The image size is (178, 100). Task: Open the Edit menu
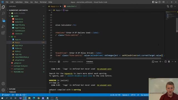(12, 2)
